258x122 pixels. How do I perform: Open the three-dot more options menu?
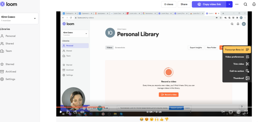point(237,4)
